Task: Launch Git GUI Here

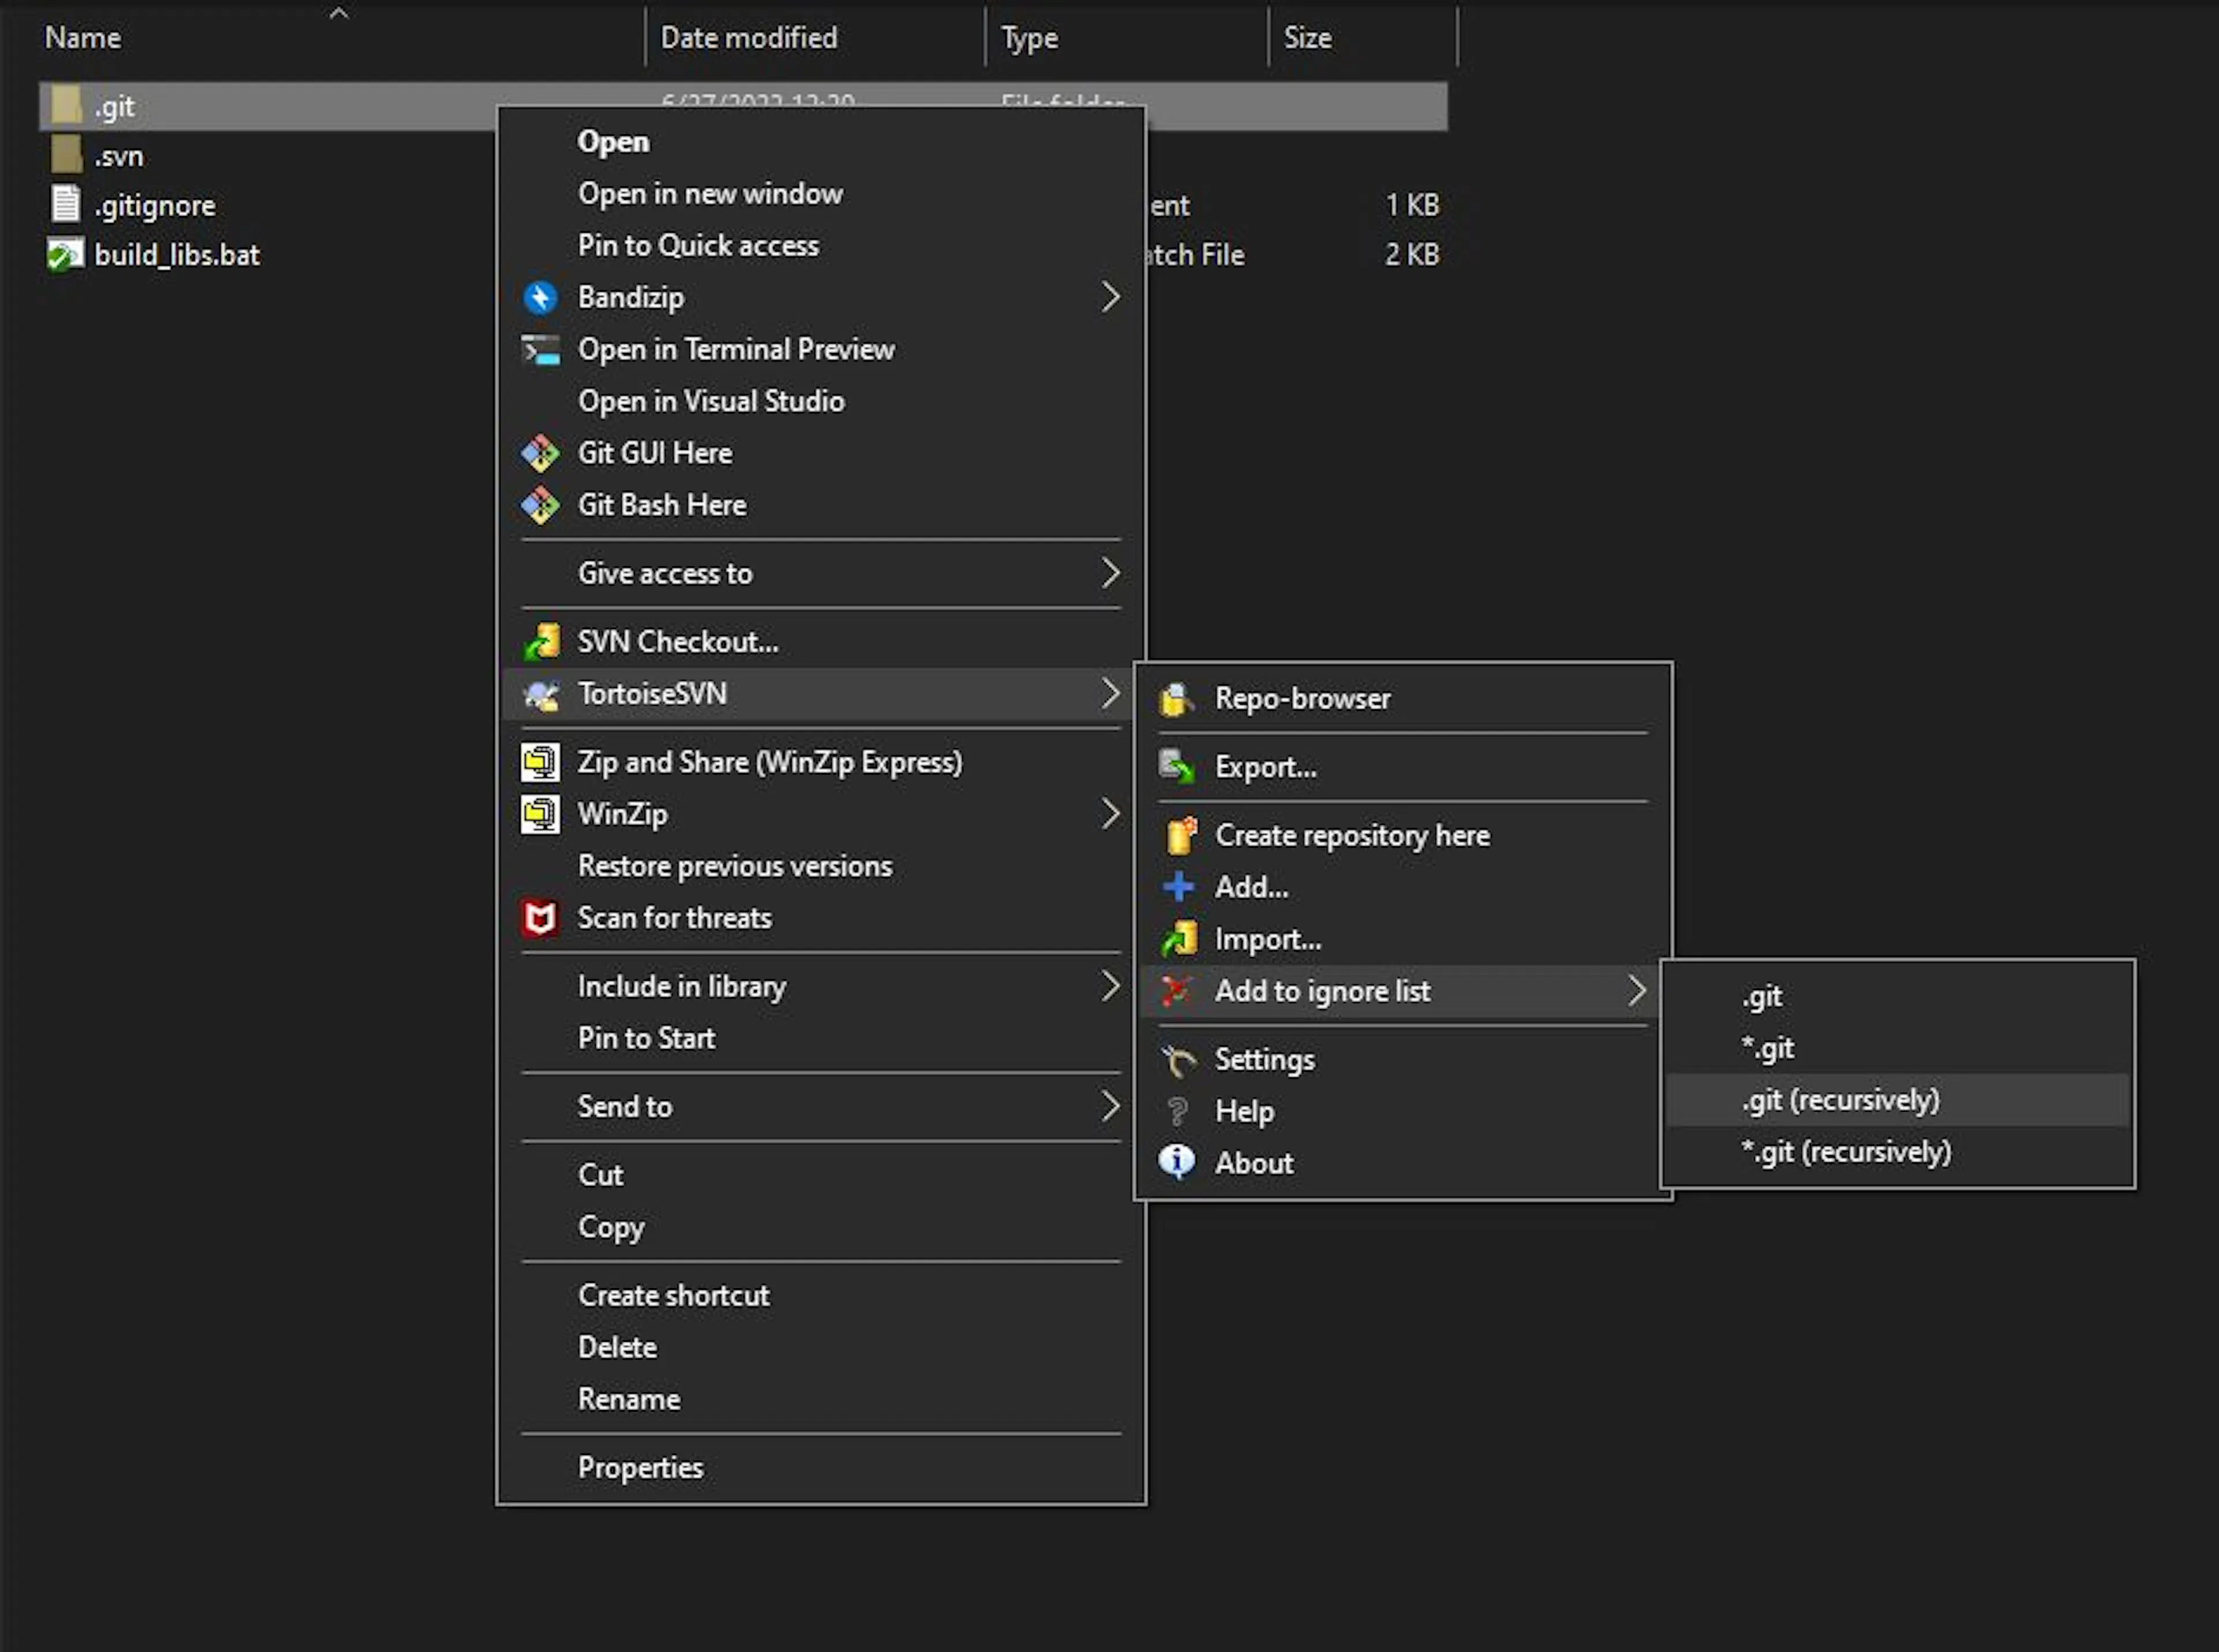Action: tap(654, 452)
